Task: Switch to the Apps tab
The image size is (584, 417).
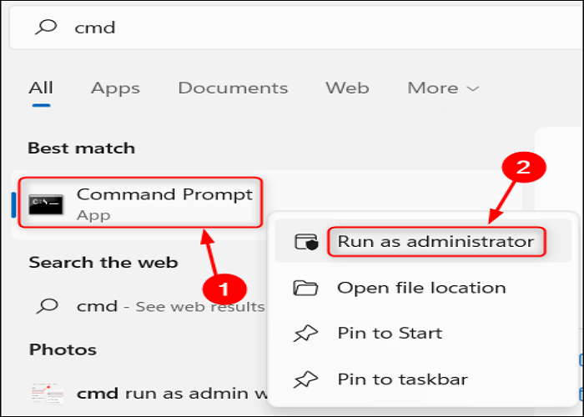Action: coord(115,88)
